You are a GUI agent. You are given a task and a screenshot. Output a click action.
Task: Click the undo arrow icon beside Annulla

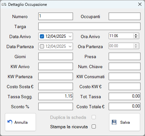click(10, 122)
